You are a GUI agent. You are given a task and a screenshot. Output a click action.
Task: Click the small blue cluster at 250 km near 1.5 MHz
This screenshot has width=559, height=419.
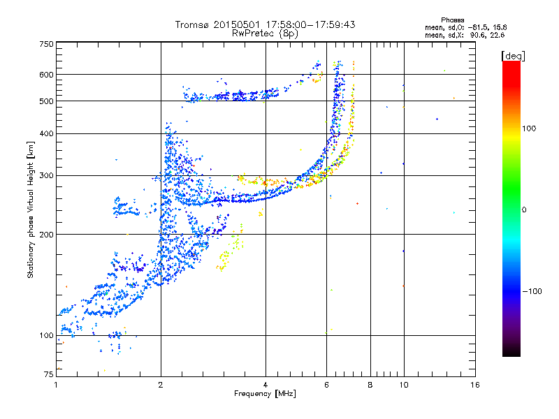[x=126, y=207]
